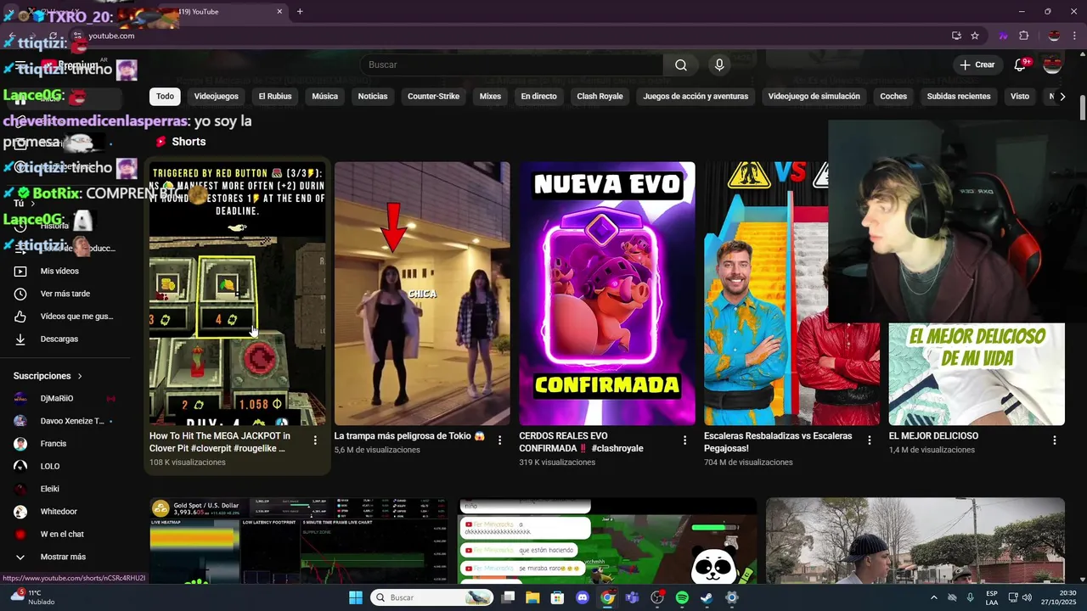Open the 7TV extension icon
1087x611 pixels.
click(x=1003, y=36)
